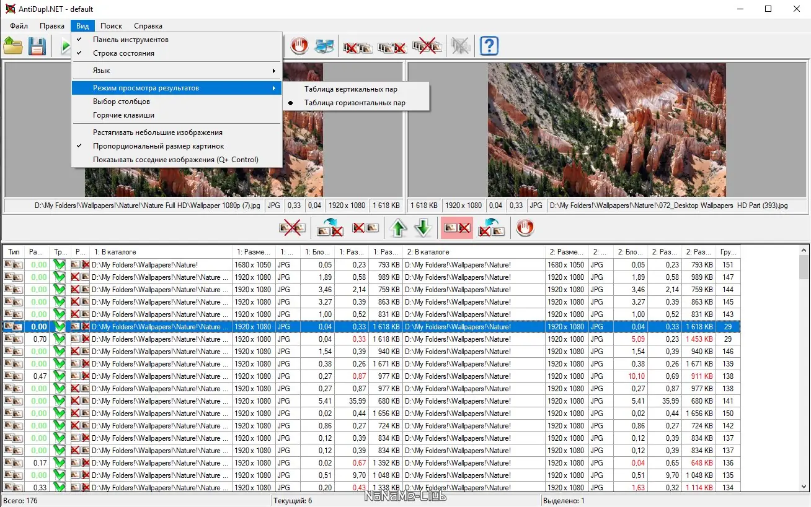Top toolbar: icon with cross on left picture
Viewport: 811px width, 507px height.
[358, 46]
